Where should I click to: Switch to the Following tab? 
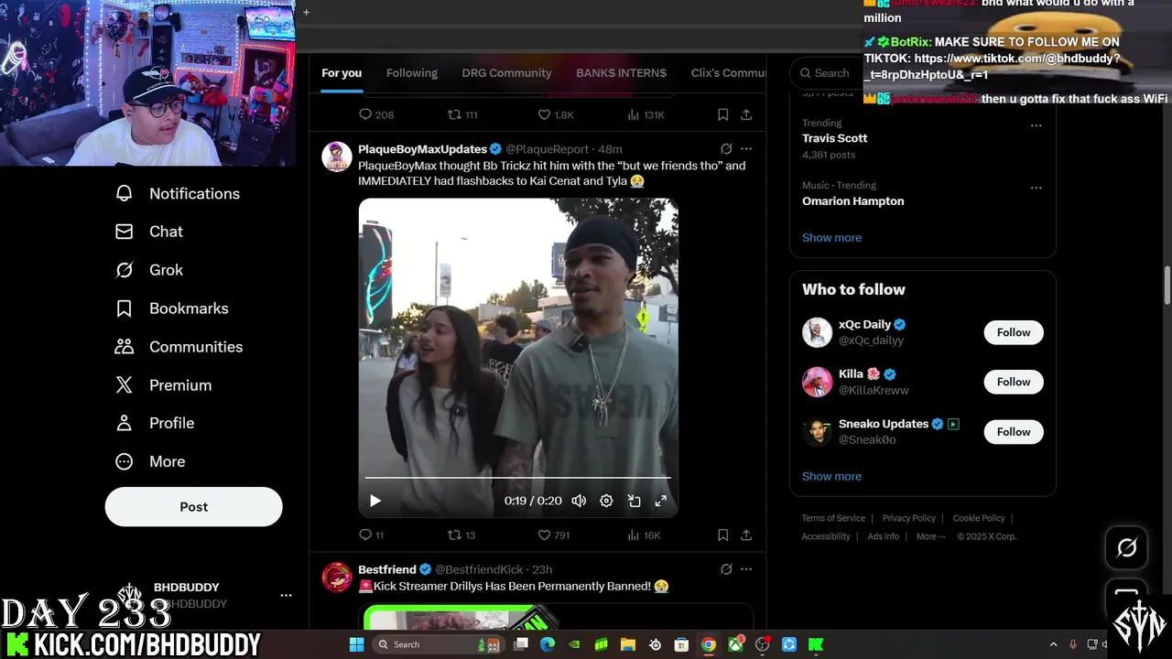pyautogui.click(x=412, y=73)
